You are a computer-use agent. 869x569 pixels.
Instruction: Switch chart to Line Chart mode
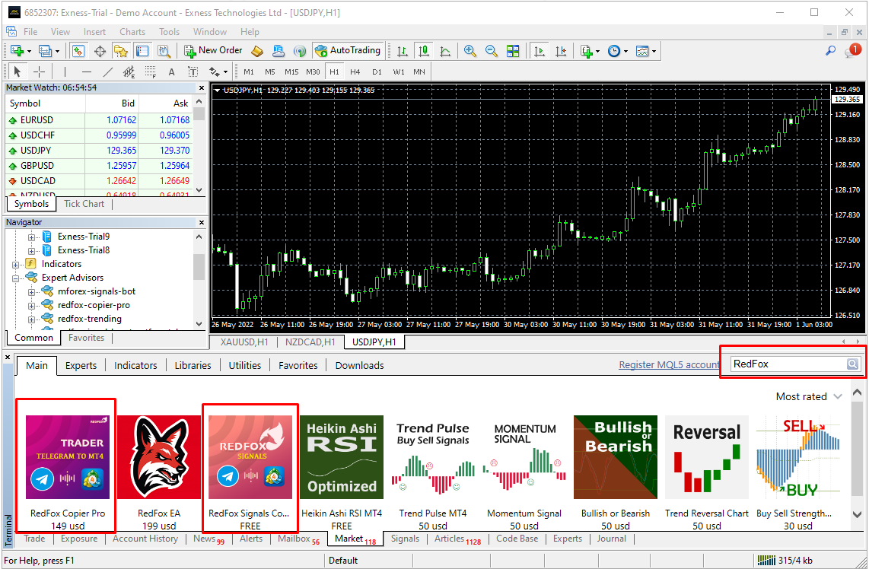click(445, 51)
